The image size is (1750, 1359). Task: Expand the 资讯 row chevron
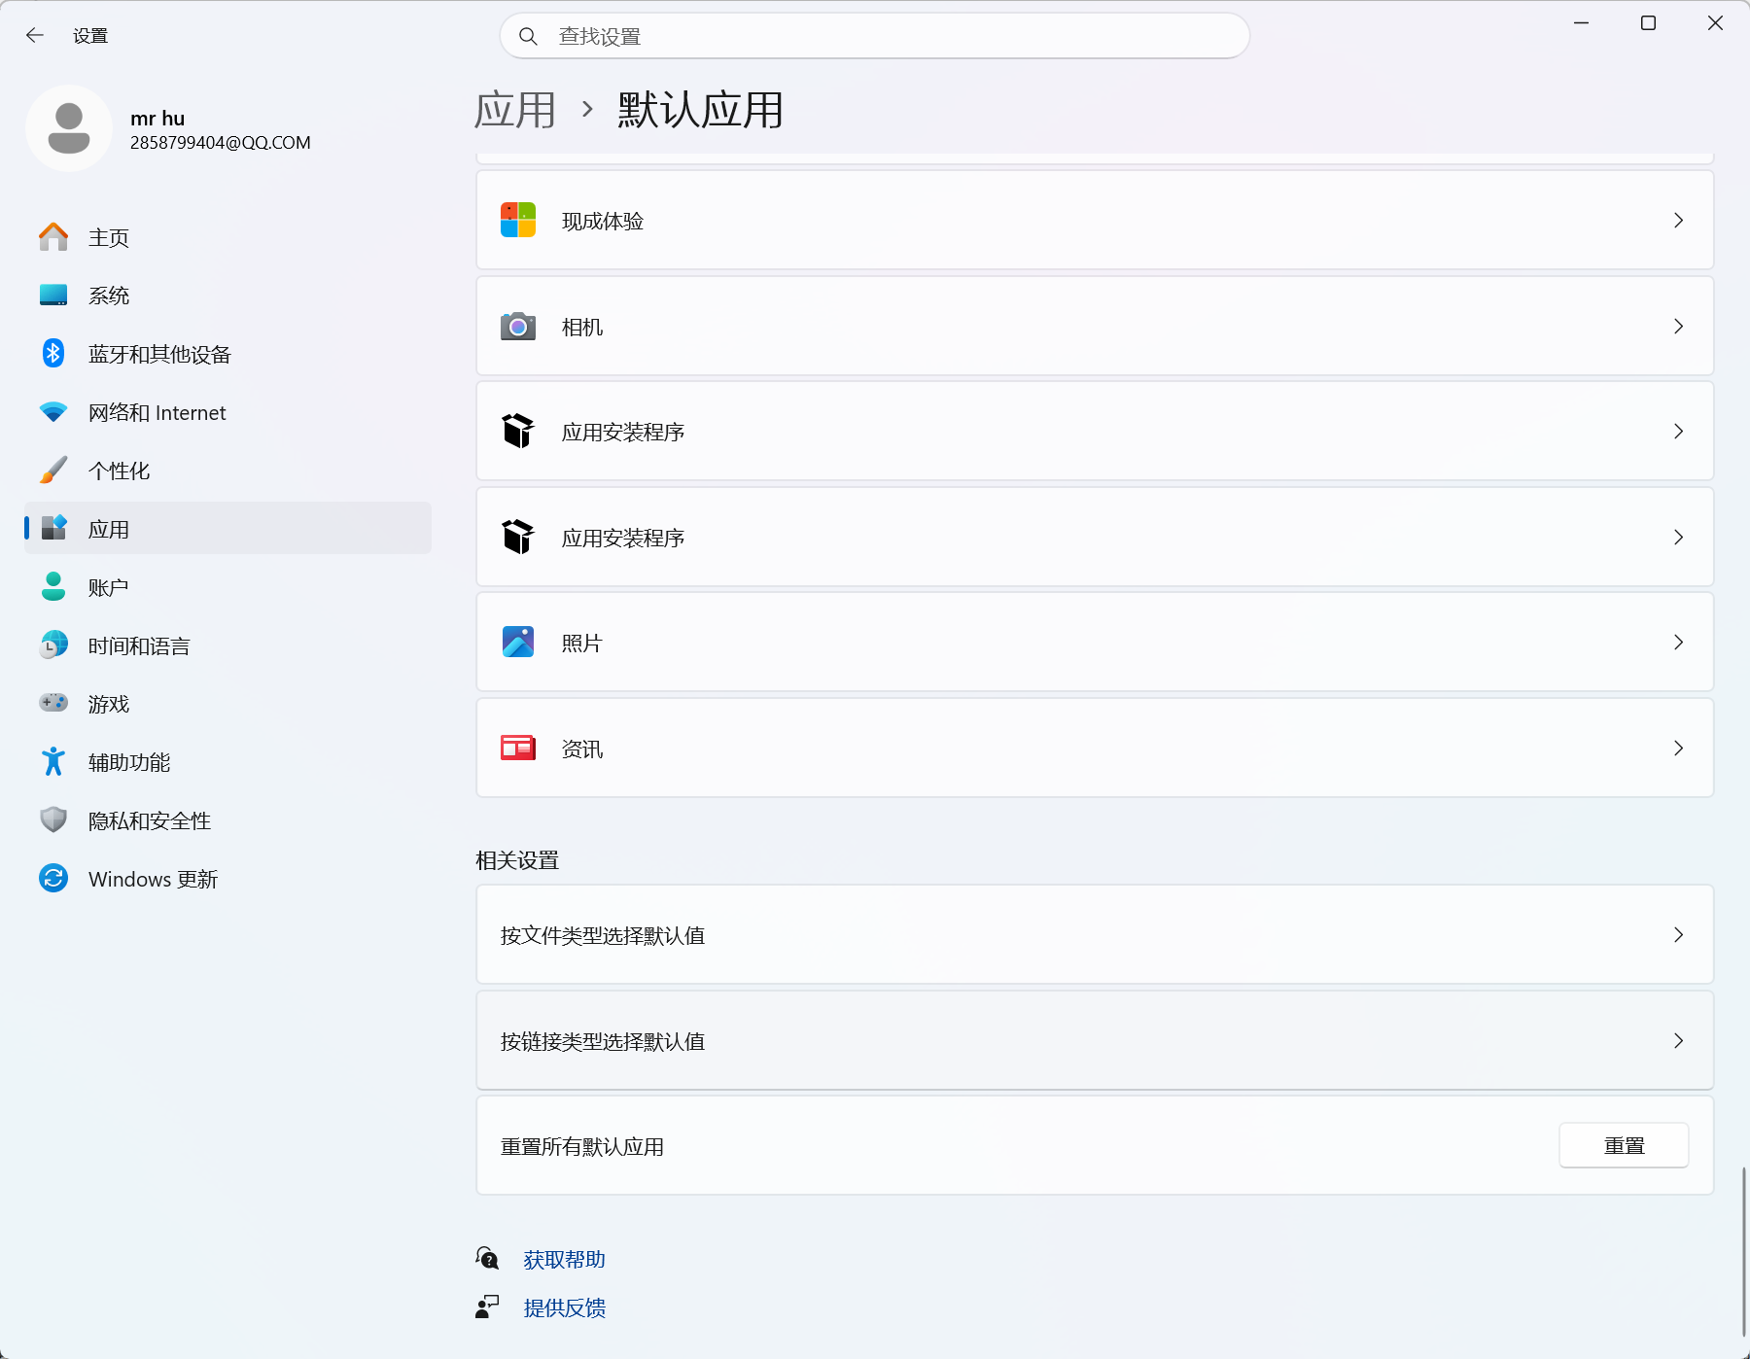pyautogui.click(x=1678, y=749)
